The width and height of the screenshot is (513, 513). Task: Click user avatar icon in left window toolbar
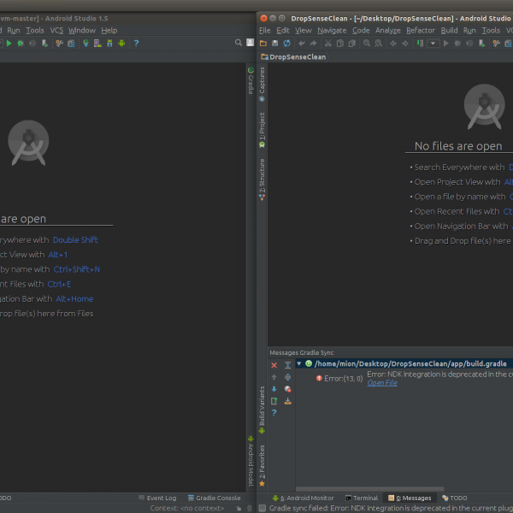tap(251, 43)
